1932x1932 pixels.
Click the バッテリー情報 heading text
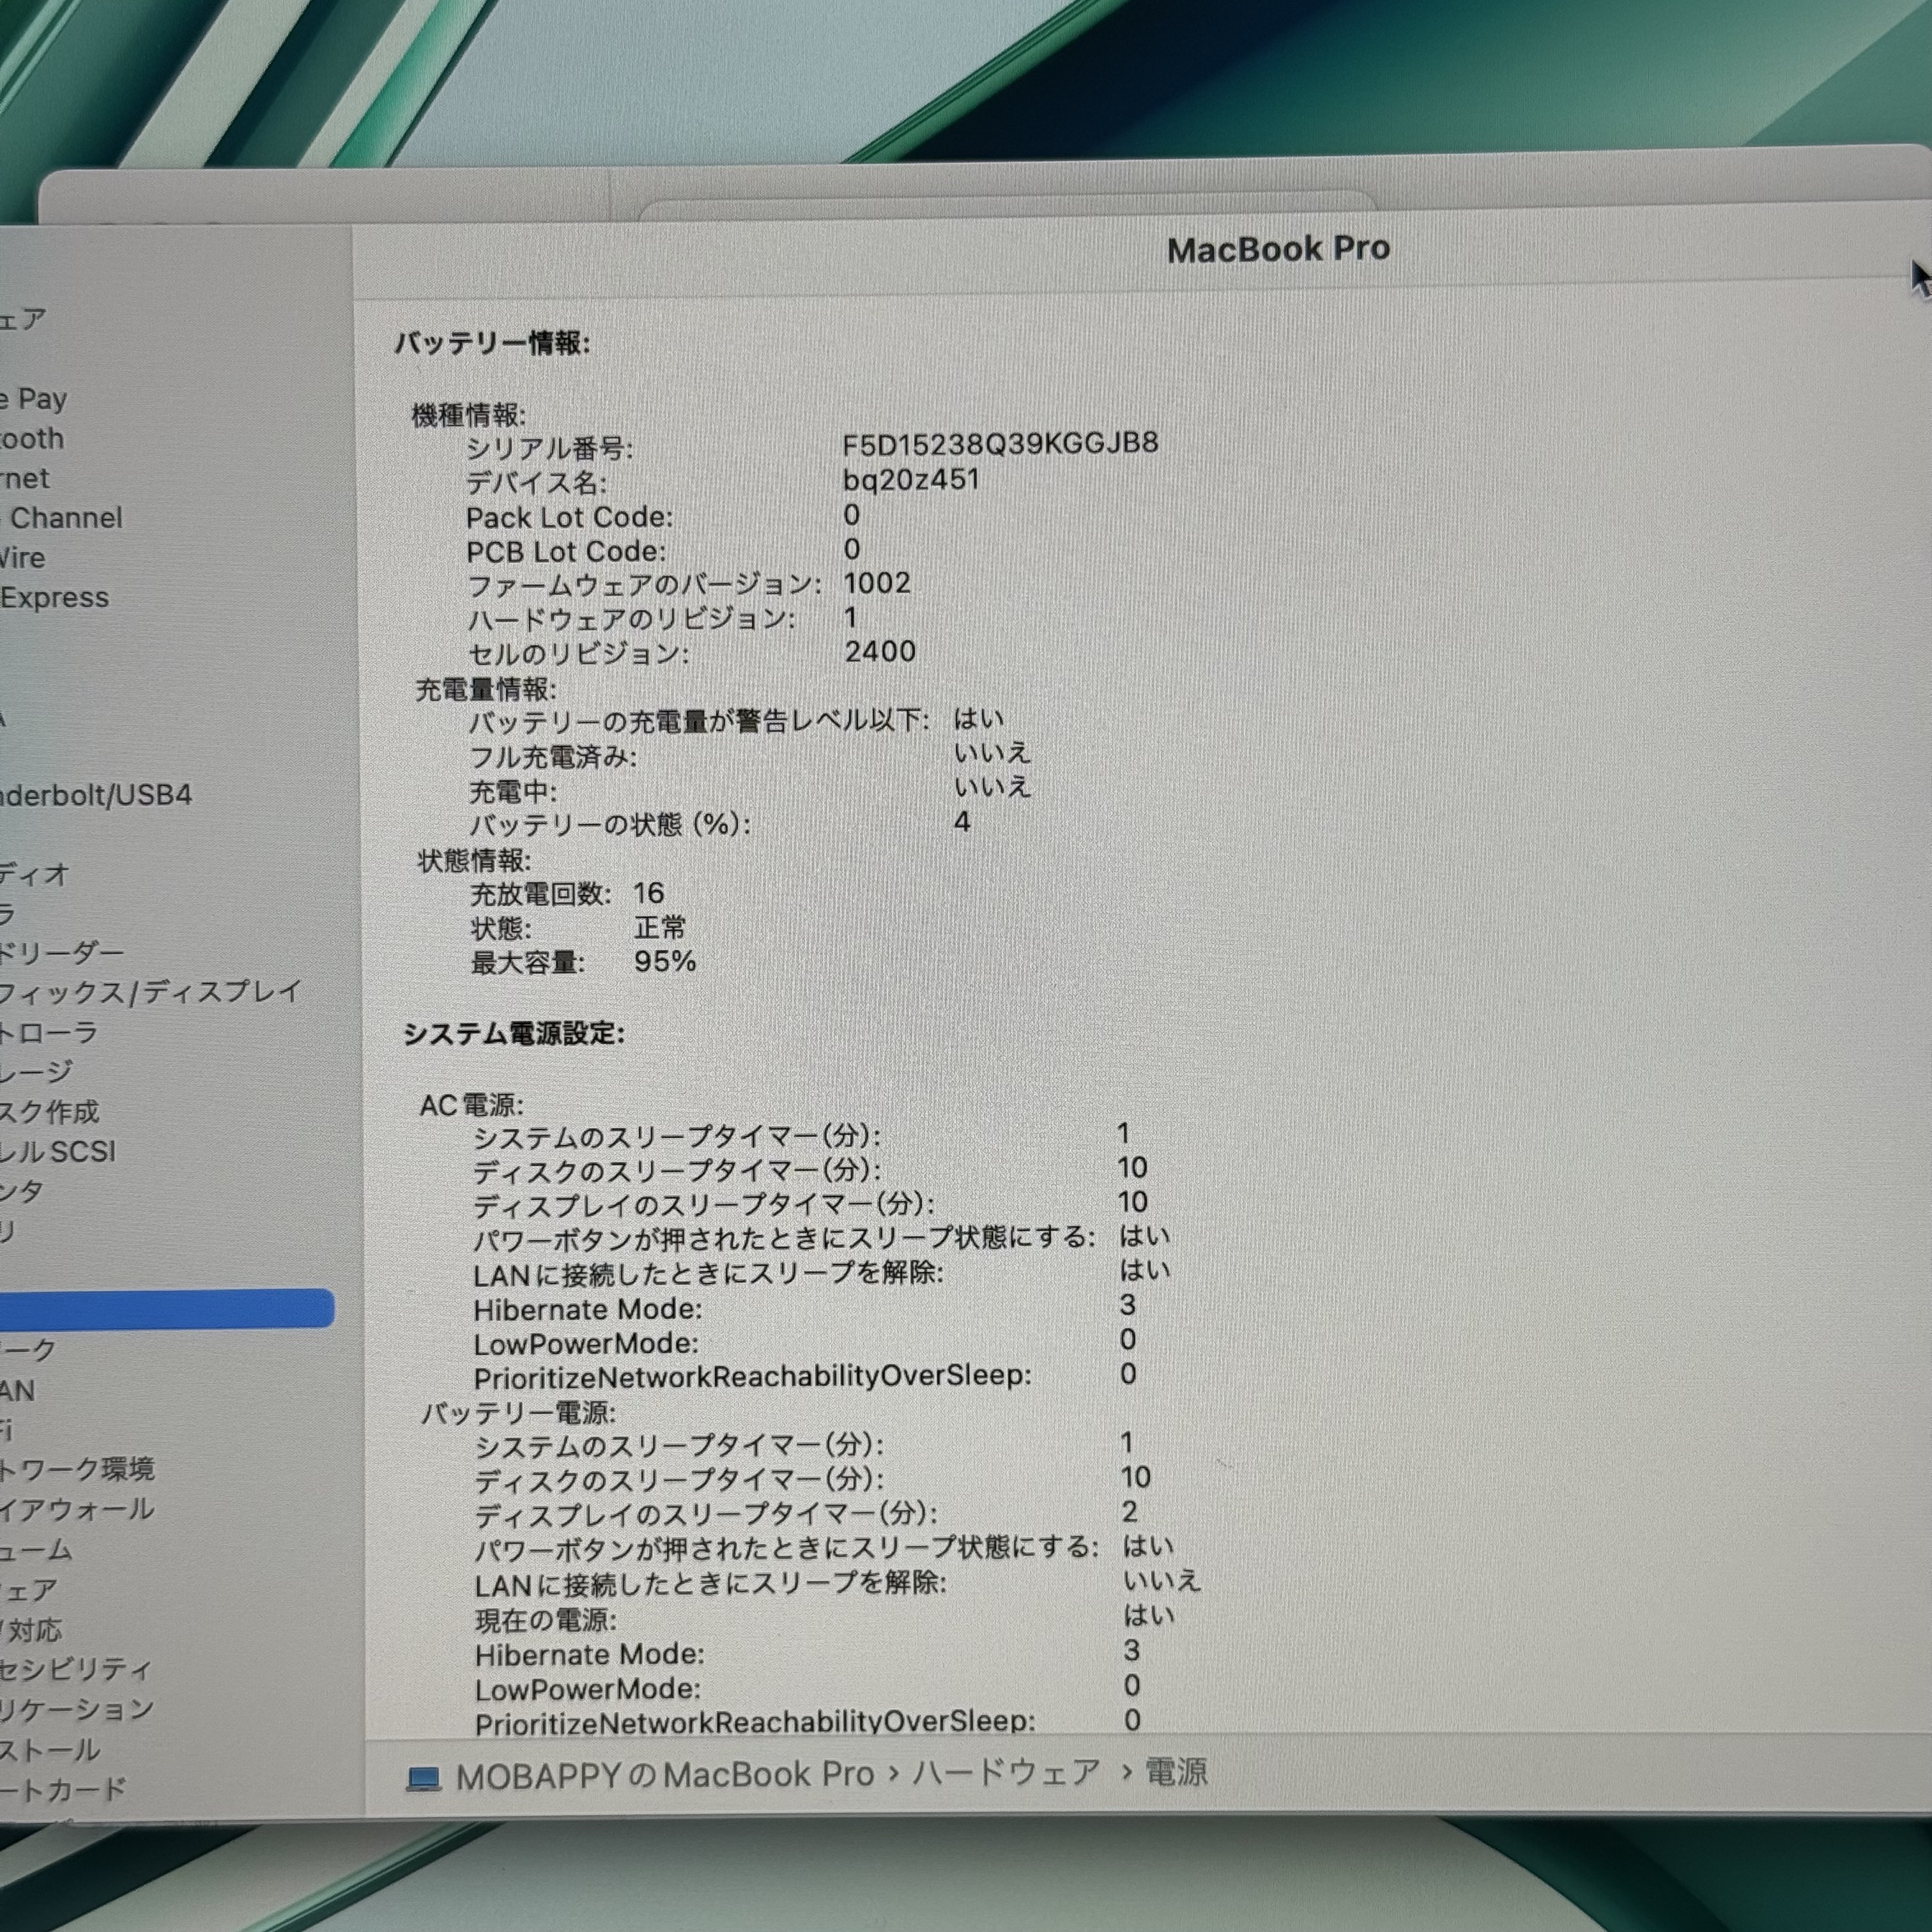pyautogui.click(x=491, y=343)
